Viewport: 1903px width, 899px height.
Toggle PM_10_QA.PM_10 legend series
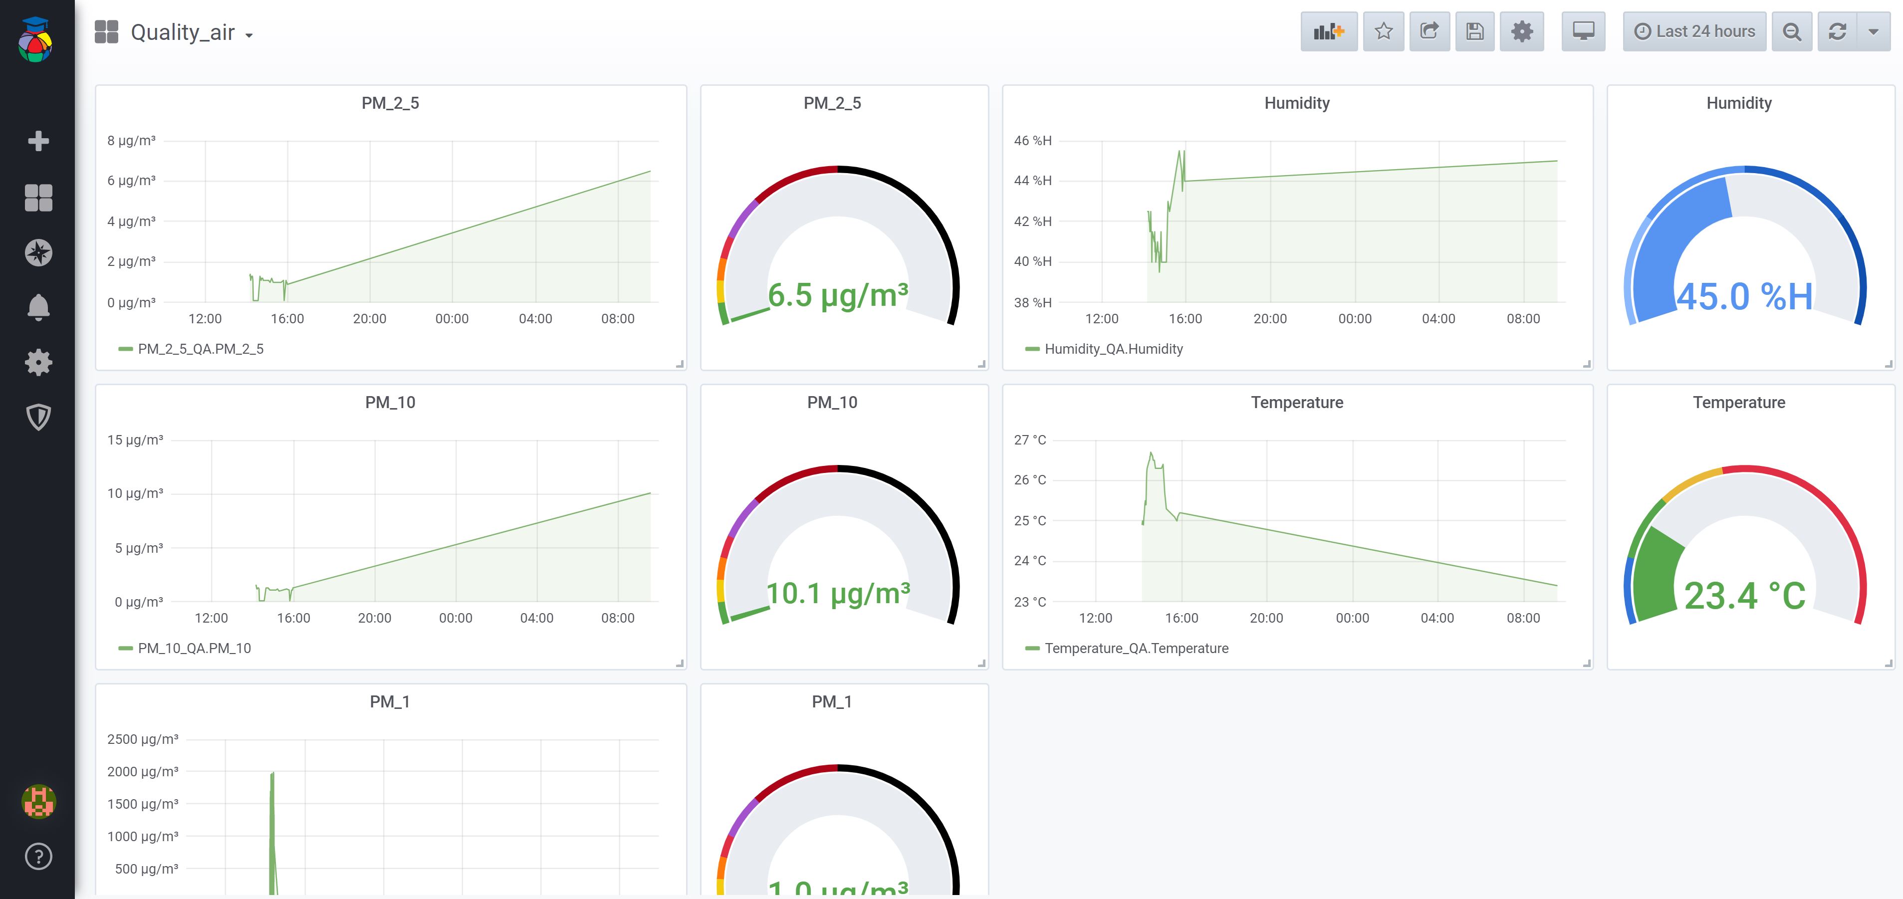[194, 648]
